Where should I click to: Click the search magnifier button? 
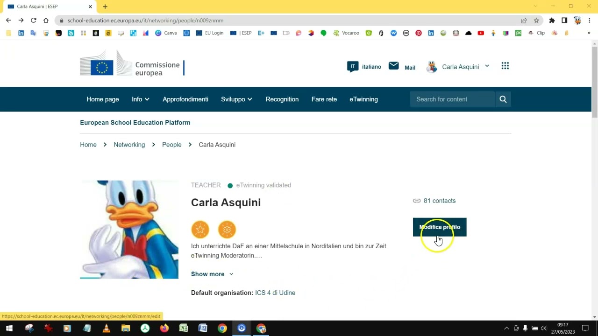pyautogui.click(x=503, y=99)
